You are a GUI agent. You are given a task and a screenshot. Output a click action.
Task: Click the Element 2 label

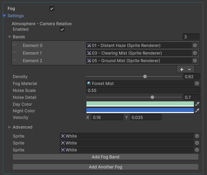pos(32,61)
